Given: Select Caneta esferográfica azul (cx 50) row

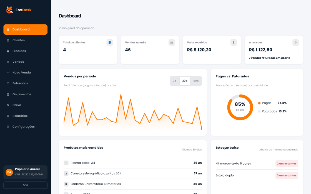Looking at the screenshot, I should pyautogui.click(x=133, y=173).
